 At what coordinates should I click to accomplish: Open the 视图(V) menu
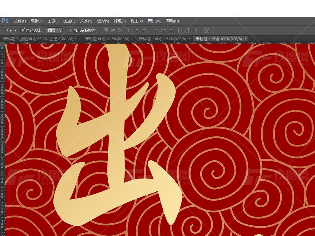pos(137,21)
